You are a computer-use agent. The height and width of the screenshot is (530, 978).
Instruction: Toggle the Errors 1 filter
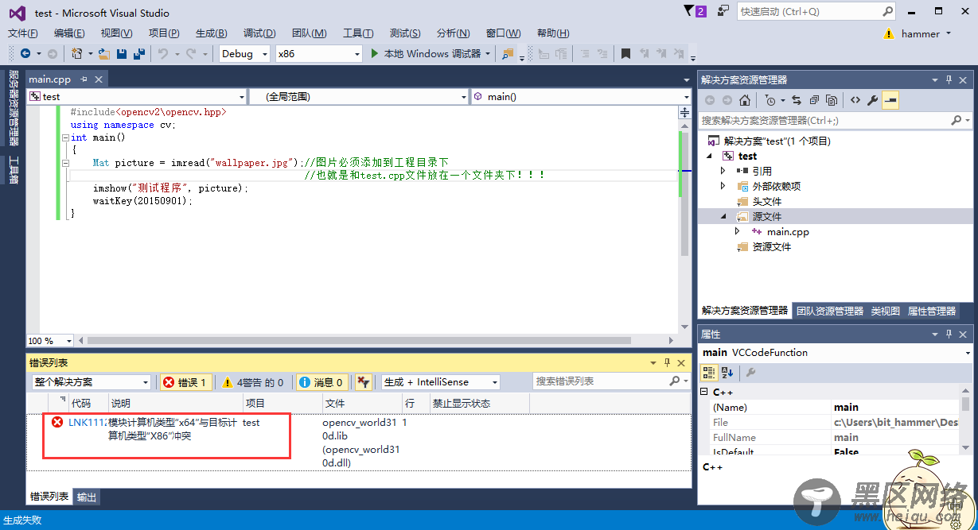point(185,382)
